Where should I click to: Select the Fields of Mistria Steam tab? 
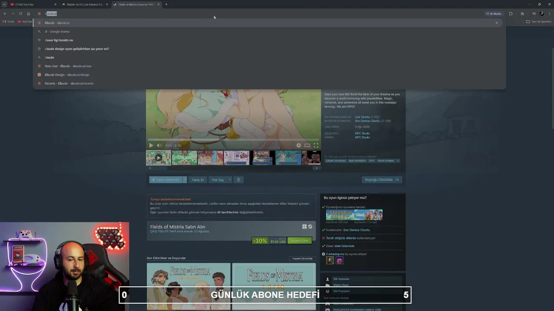click(136, 4)
